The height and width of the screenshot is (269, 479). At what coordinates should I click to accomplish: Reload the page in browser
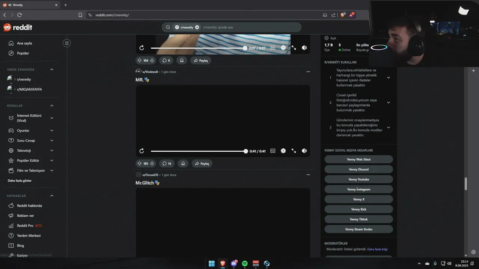coord(19,15)
